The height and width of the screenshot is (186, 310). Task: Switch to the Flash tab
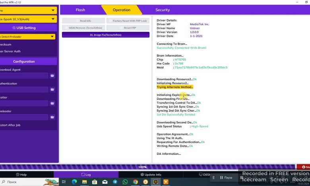pos(80,10)
